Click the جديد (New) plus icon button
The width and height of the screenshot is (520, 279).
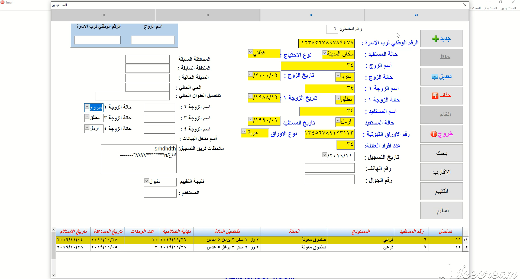pyautogui.click(x=441, y=38)
